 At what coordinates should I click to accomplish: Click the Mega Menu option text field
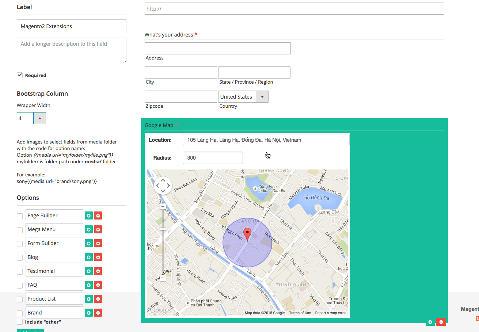(54, 229)
